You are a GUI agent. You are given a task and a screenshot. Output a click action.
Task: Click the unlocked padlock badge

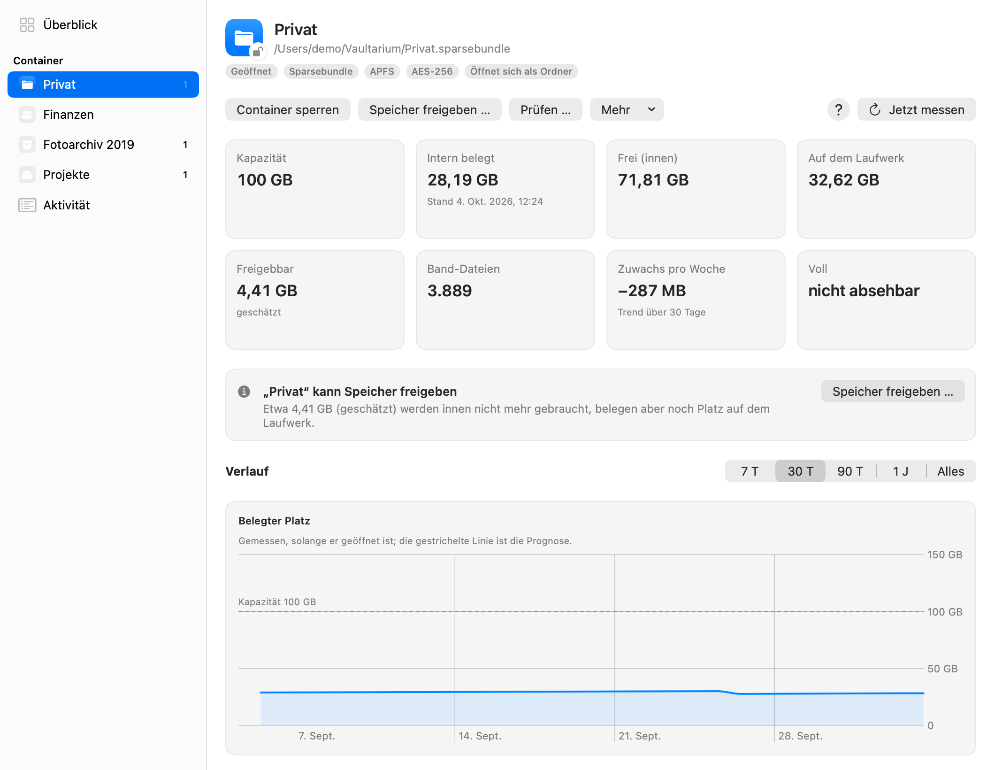(258, 51)
